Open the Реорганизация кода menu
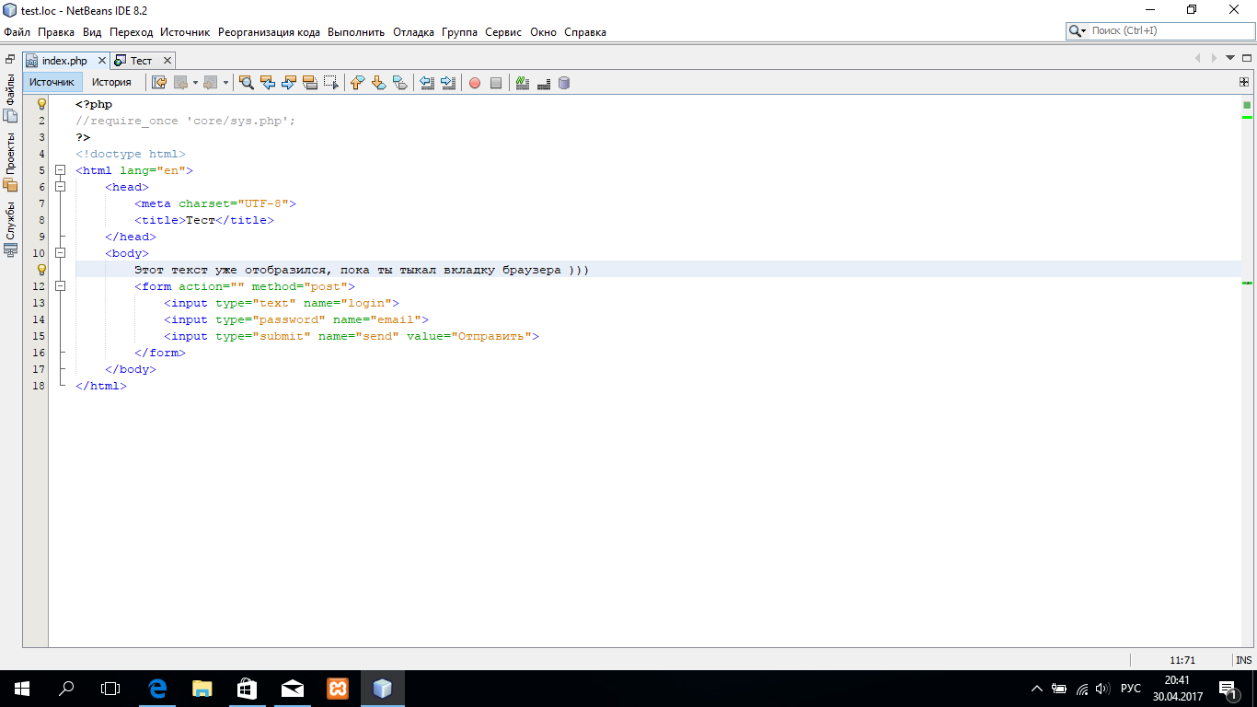Image resolution: width=1257 pixels, height=707 pixels. 269,32
